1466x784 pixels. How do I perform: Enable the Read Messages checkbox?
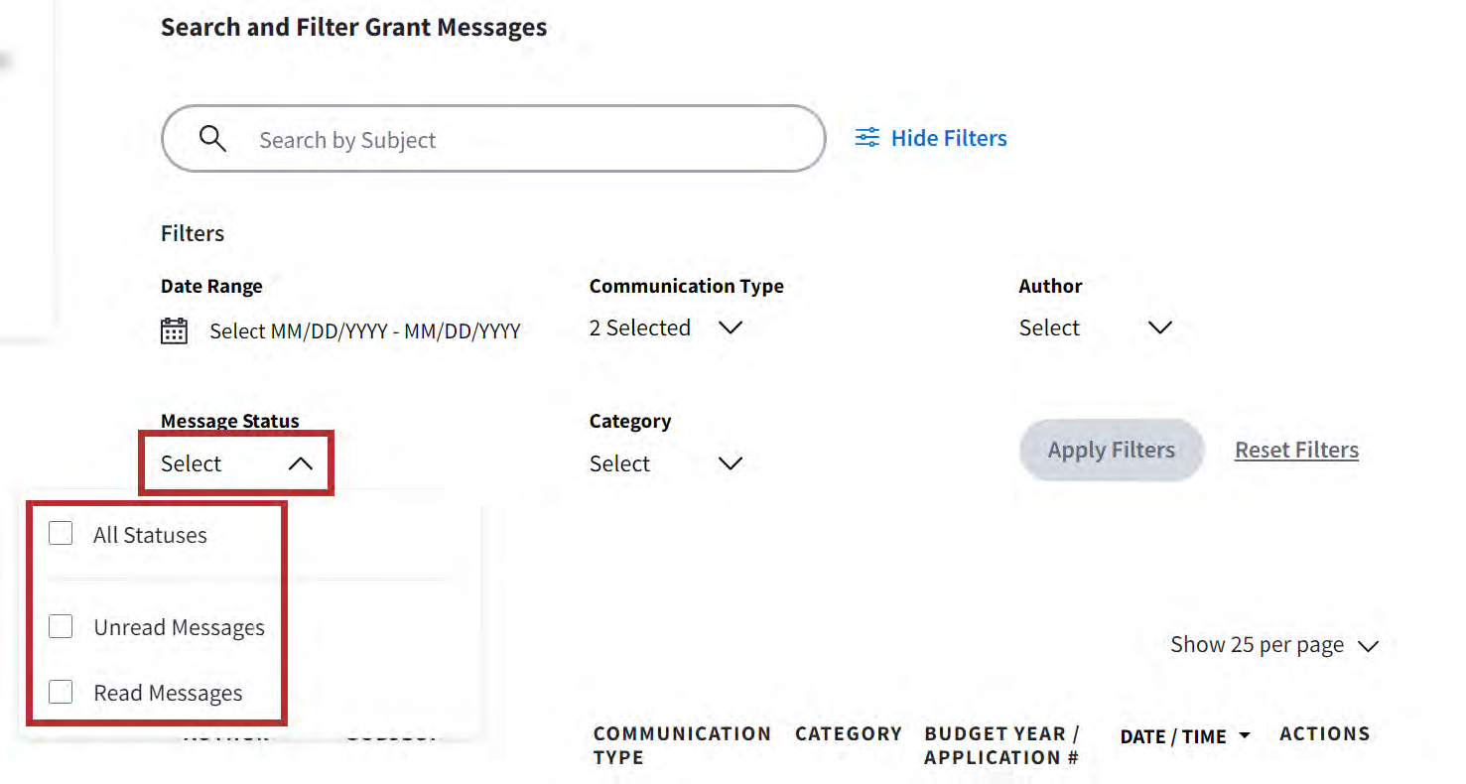click(x=62, y=692)
